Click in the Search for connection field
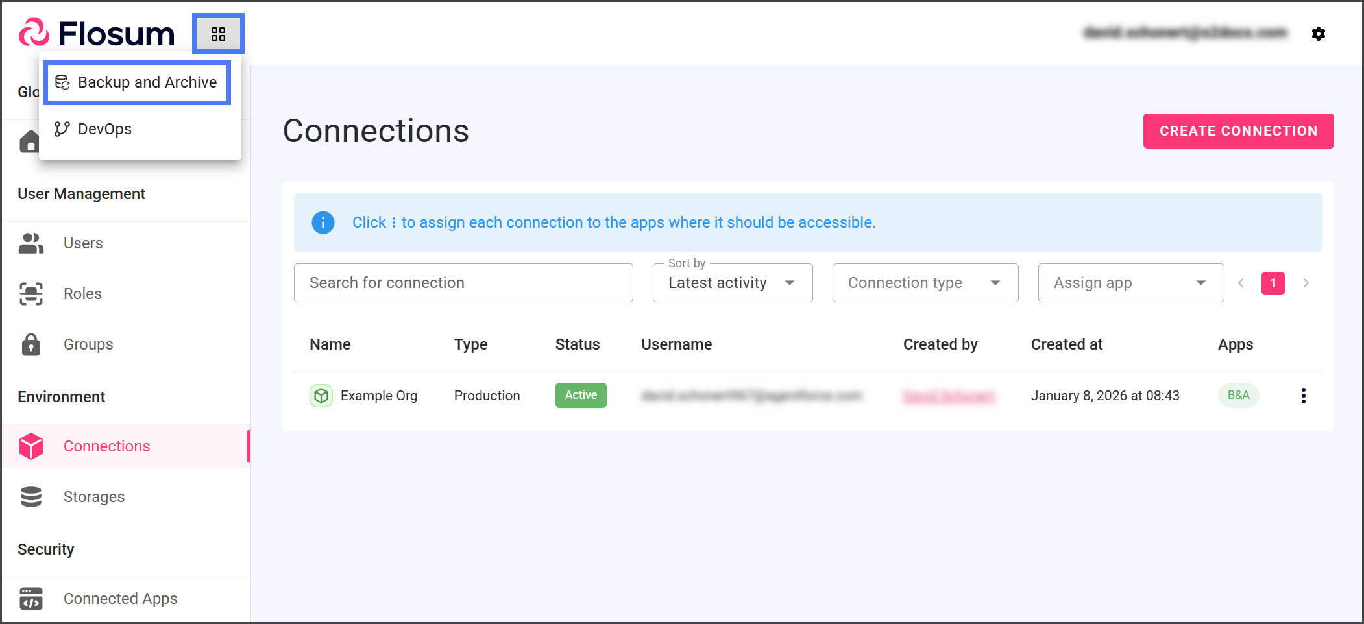1364x624 pixels. (463, 283)
